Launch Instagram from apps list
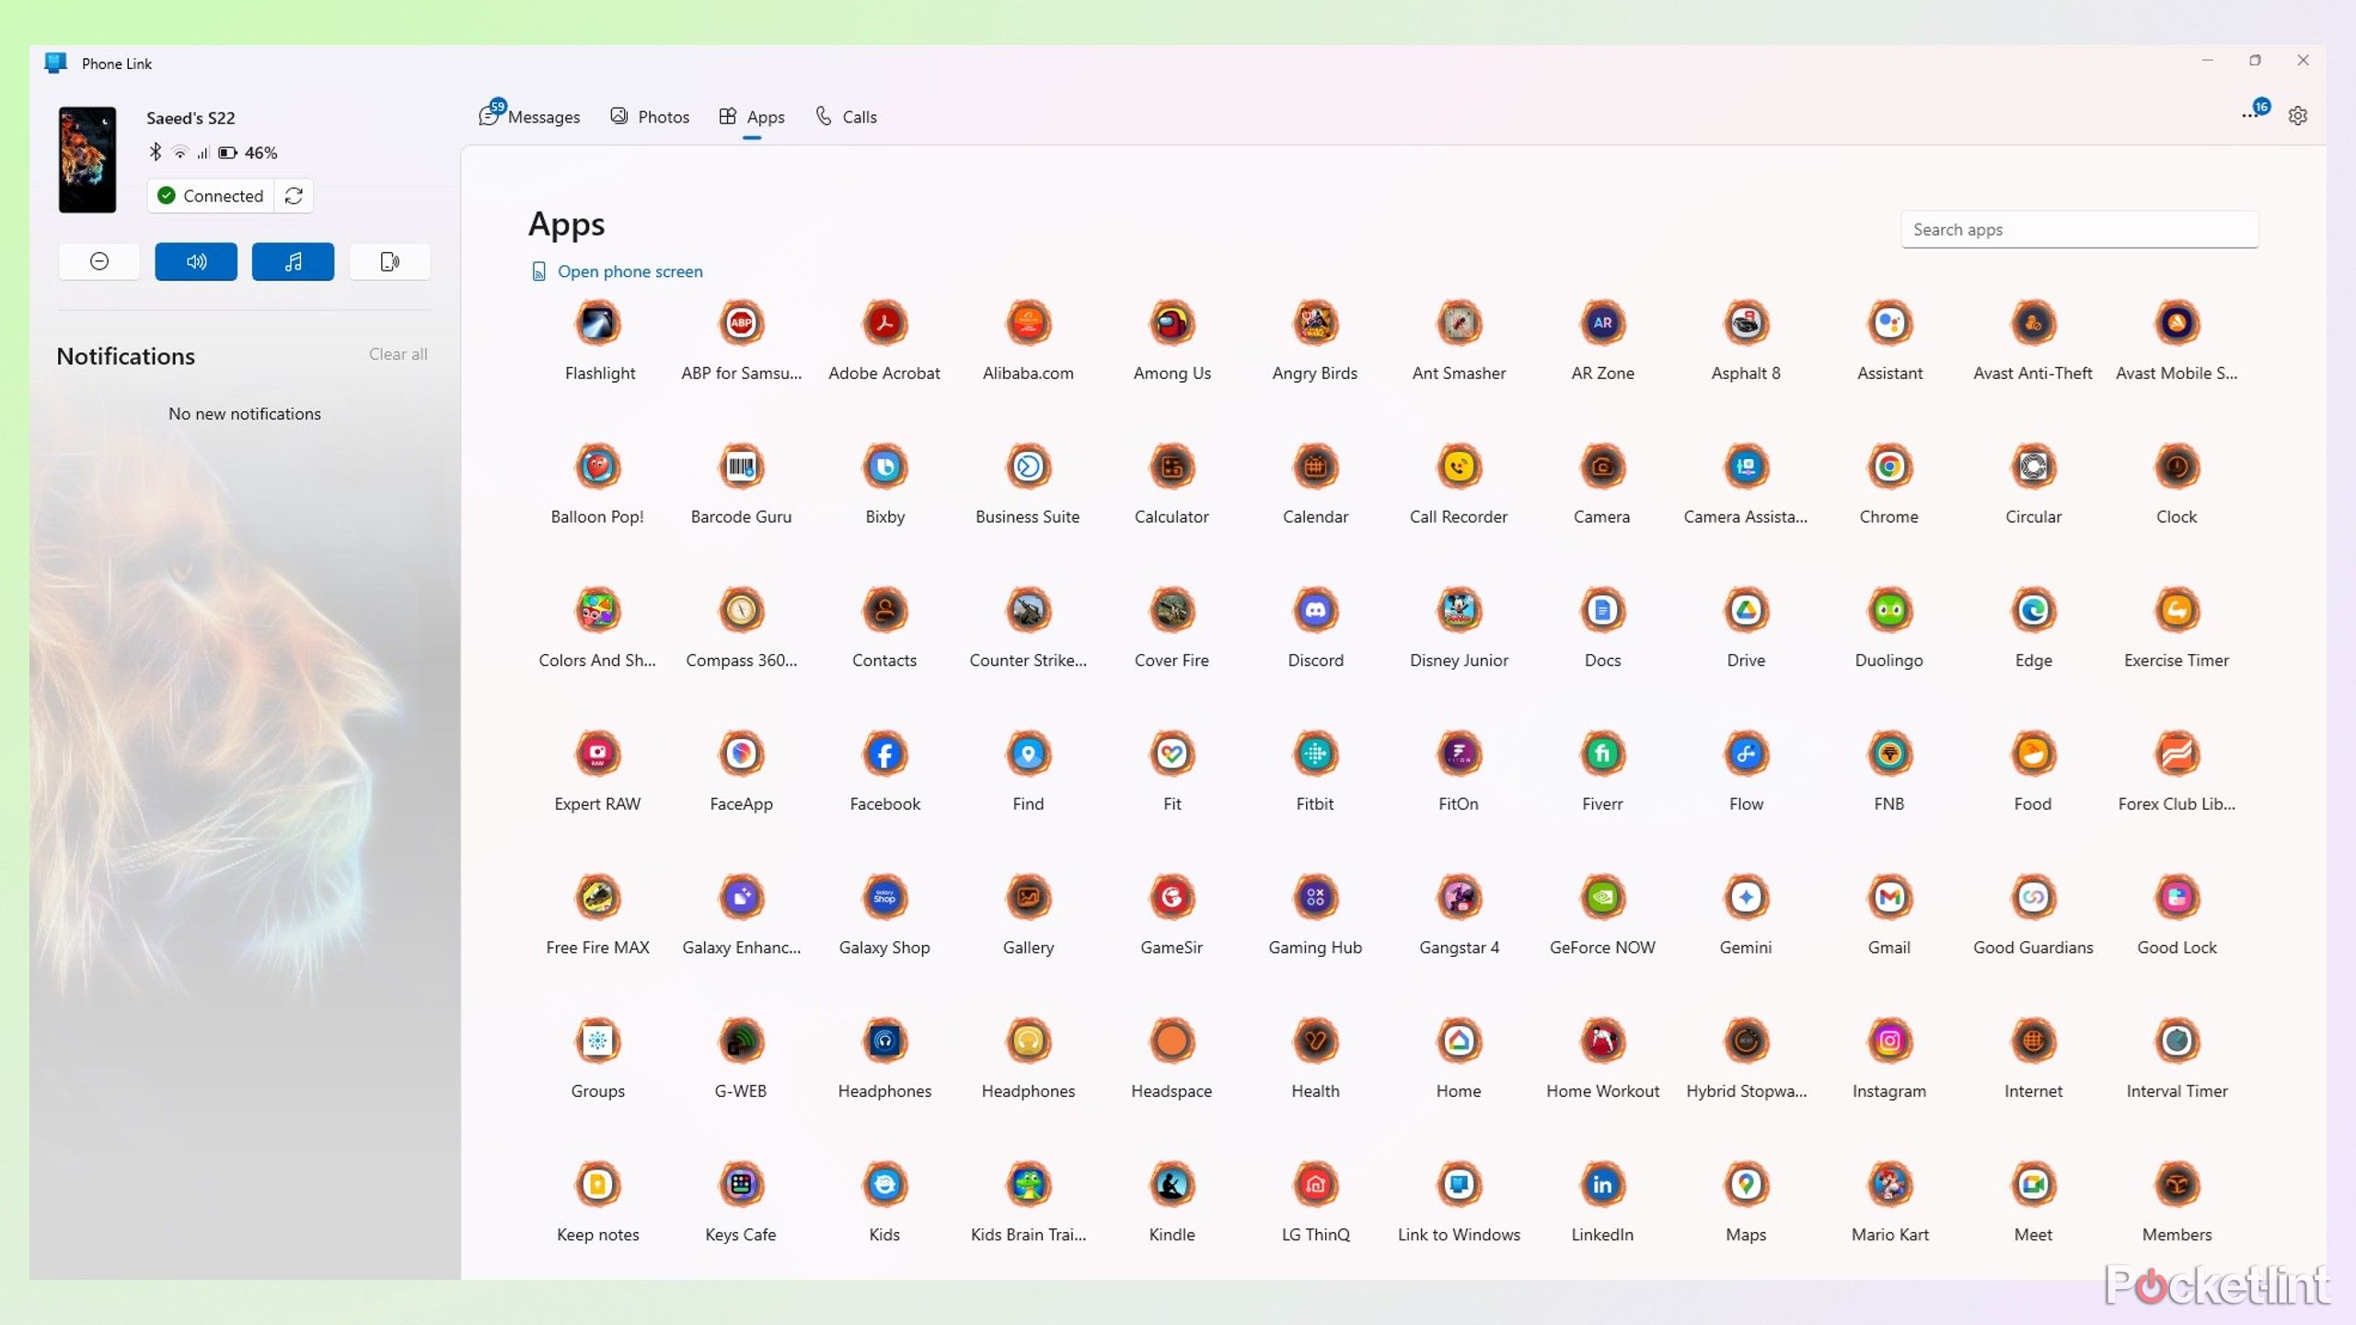This screenshot has height=1325, width=2356. (1888, 1041)
